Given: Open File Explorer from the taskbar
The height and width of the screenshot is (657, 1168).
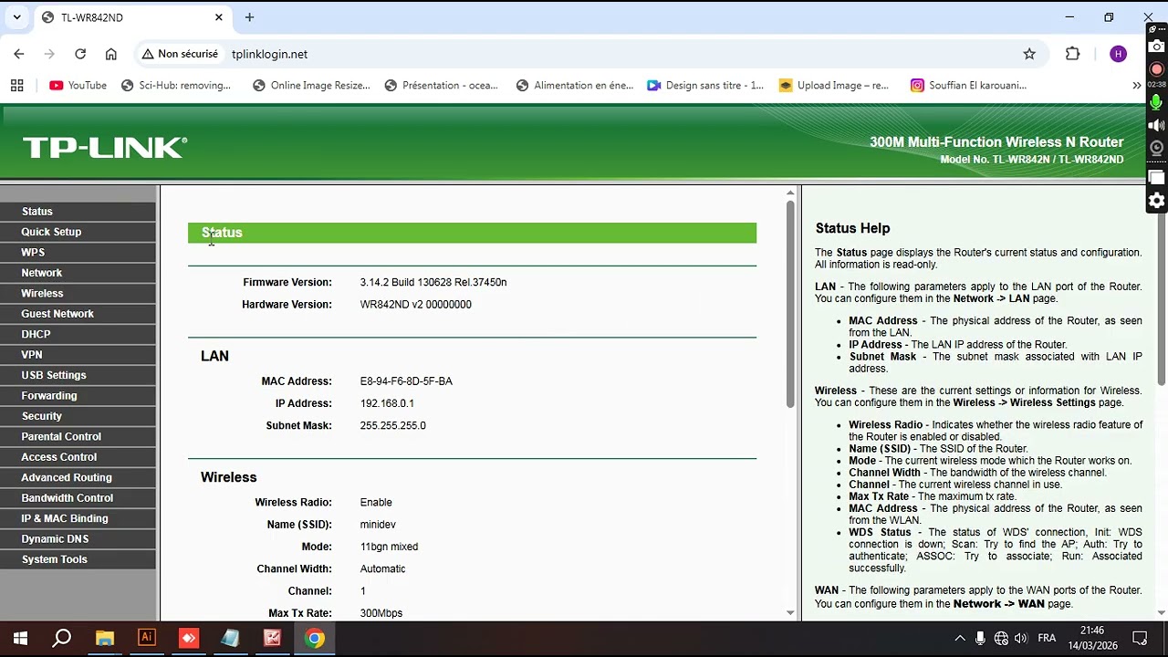Looking at the screenshot, I should tap(104, 639).
